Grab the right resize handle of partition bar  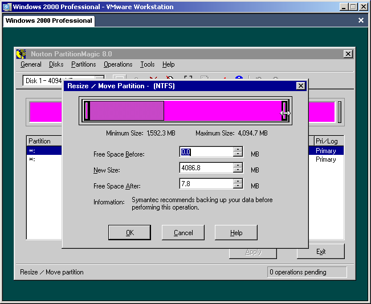pyautogui.click(x=285, y=111)
